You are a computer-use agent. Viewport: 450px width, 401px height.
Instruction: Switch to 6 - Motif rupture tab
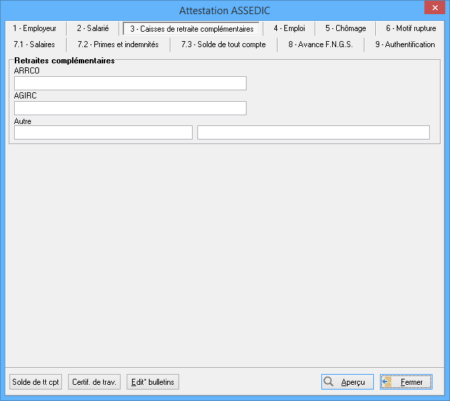pos(411,28)
